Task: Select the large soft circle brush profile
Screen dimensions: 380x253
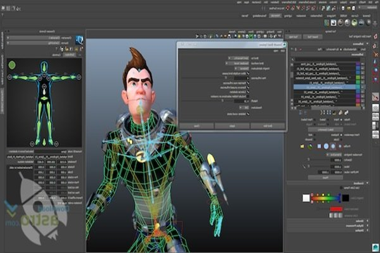Action: tap(326, 146)
